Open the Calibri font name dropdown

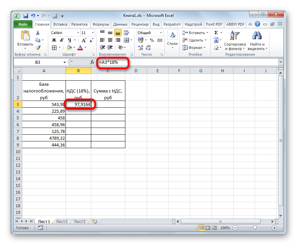(78, 33)
